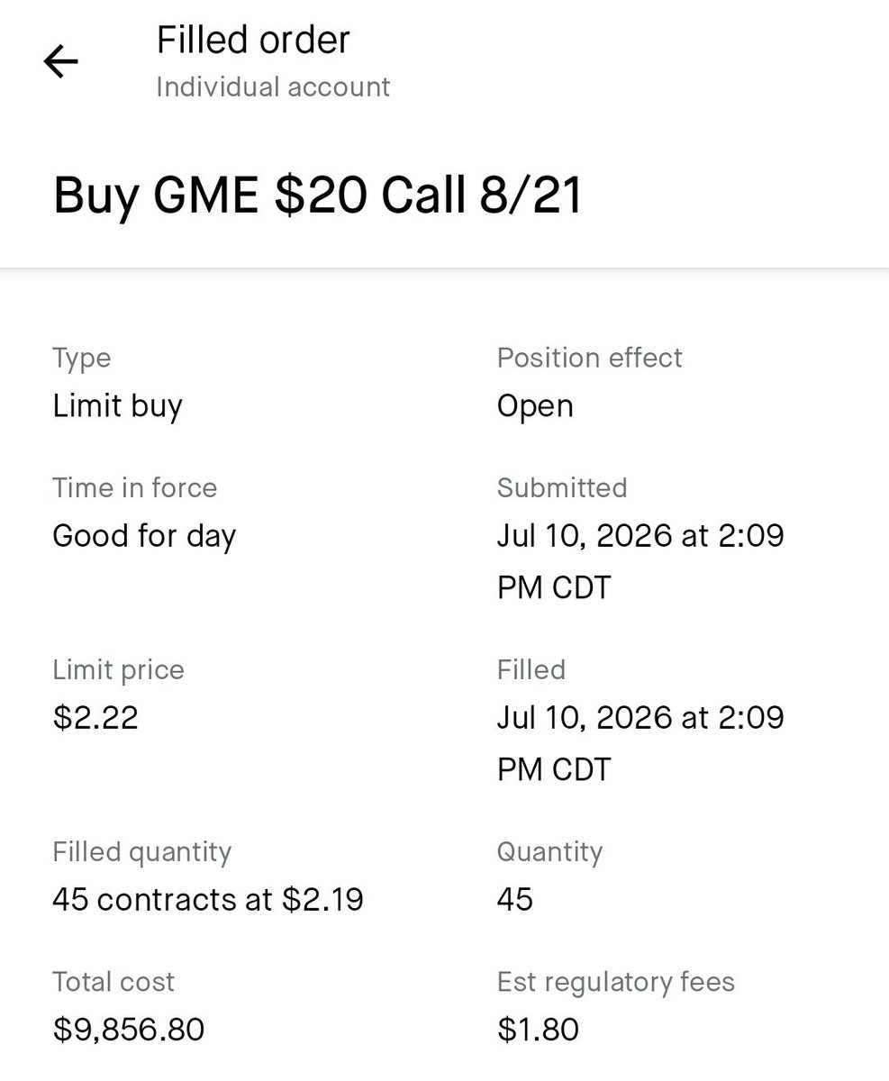Tap the Individual account subtitle
889x1081 pixels.
click(273, 87)
